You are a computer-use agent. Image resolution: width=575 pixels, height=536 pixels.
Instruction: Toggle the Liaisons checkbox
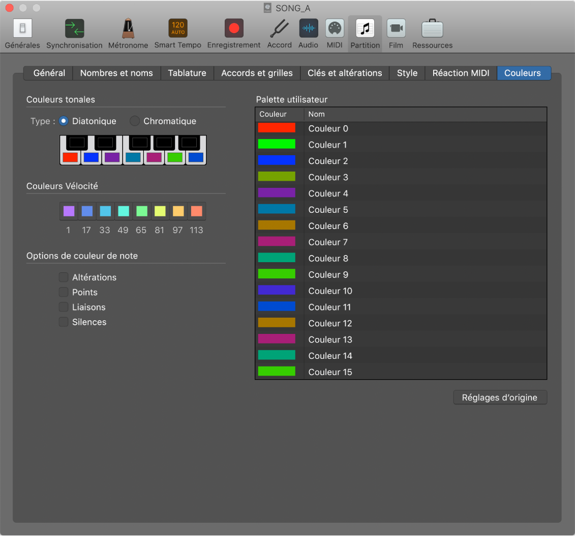point(64,307)
